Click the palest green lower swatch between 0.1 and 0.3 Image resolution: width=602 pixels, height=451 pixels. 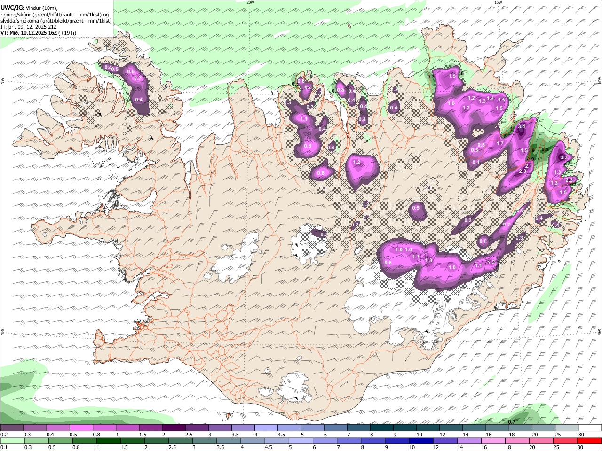click(x=12, y=441)
